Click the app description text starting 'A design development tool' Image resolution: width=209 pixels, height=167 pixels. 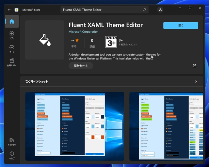click(115, 57)
